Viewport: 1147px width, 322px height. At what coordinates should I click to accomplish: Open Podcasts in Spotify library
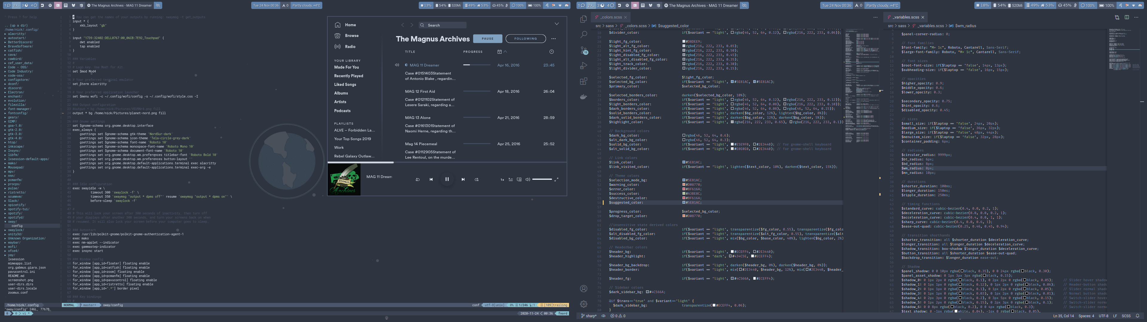[342, 111]
